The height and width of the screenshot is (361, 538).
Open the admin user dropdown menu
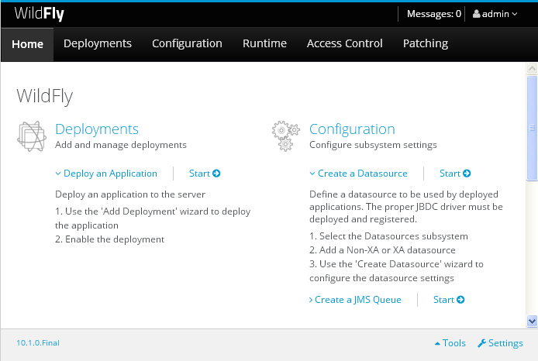click(495, 14)
